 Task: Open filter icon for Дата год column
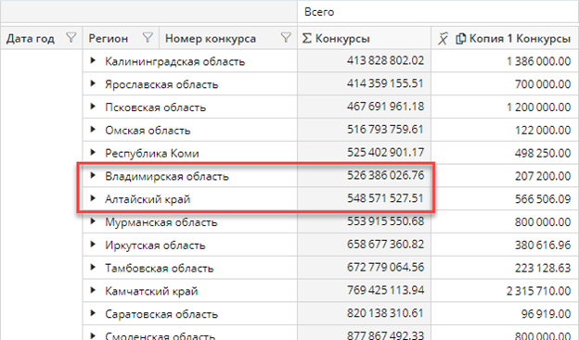[x=71, y=38]
